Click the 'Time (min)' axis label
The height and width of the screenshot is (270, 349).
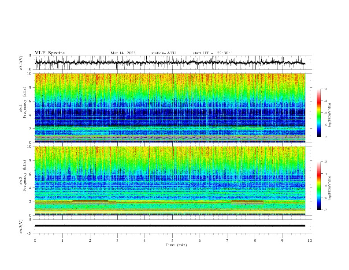(x=176, y=245)
